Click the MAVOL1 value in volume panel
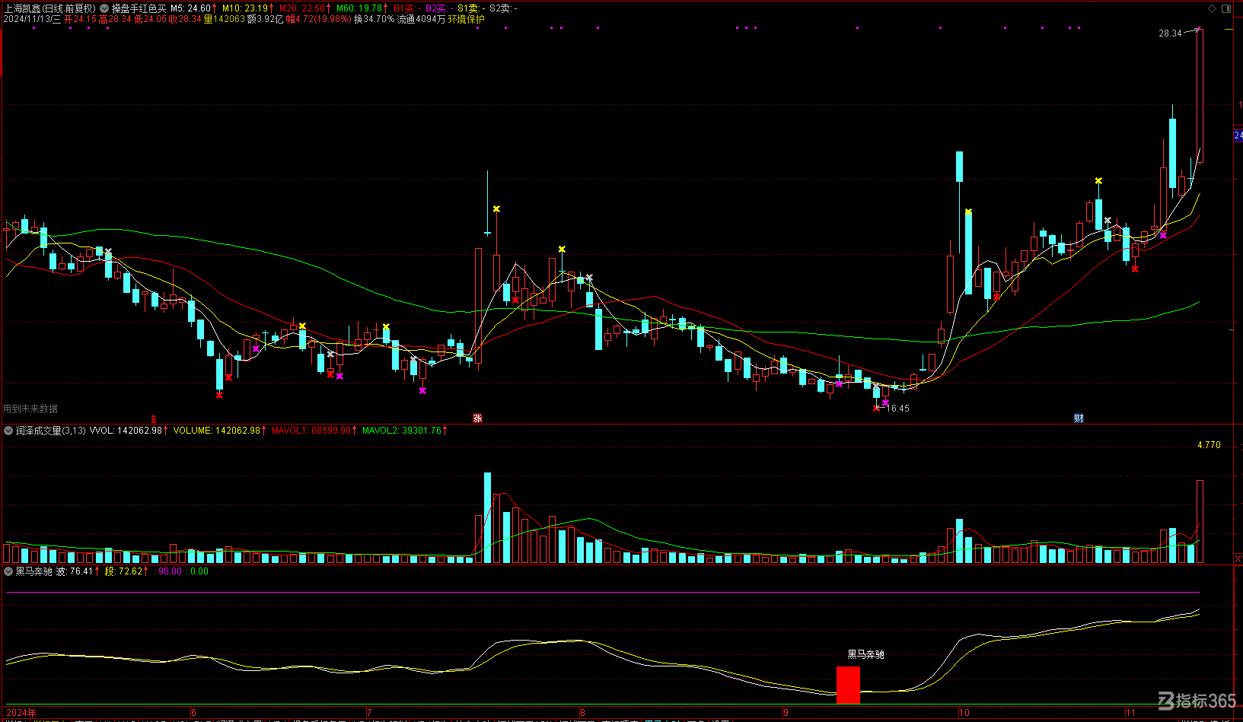 pos(314,431)
